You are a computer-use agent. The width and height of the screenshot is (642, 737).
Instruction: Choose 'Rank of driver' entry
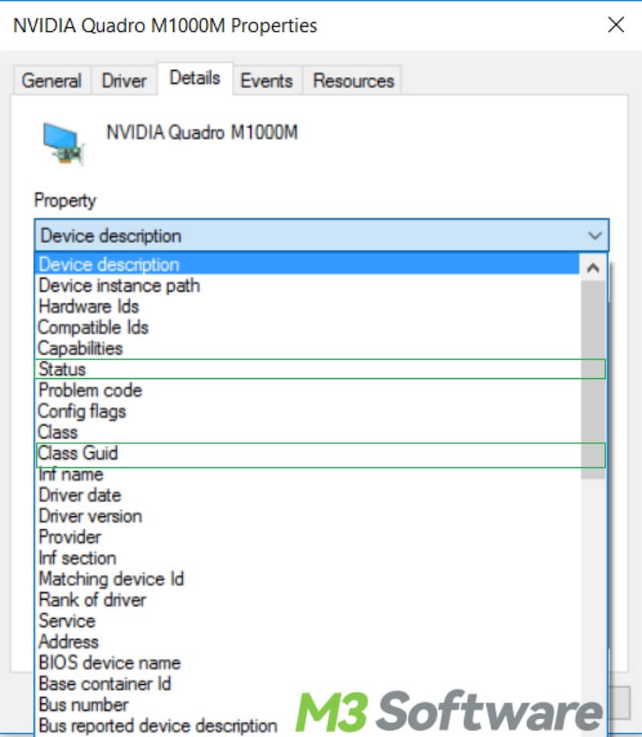(307, 600)
